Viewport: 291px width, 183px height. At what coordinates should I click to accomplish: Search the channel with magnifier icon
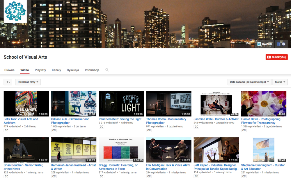coord(107,70)
